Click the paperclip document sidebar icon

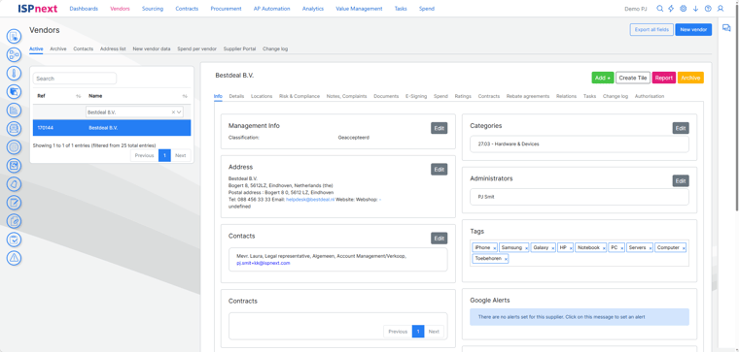point(15,221)
